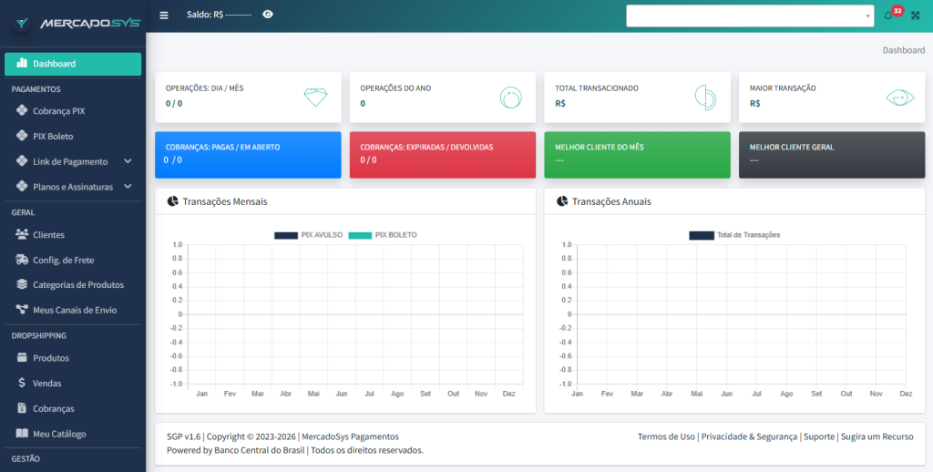Viewport: 933px width, 472px height.
Task: Click the fullscreen expand icon
Action: [x=915, y=15]
